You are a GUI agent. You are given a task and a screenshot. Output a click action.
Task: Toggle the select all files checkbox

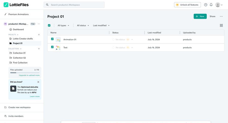point(49,25)
